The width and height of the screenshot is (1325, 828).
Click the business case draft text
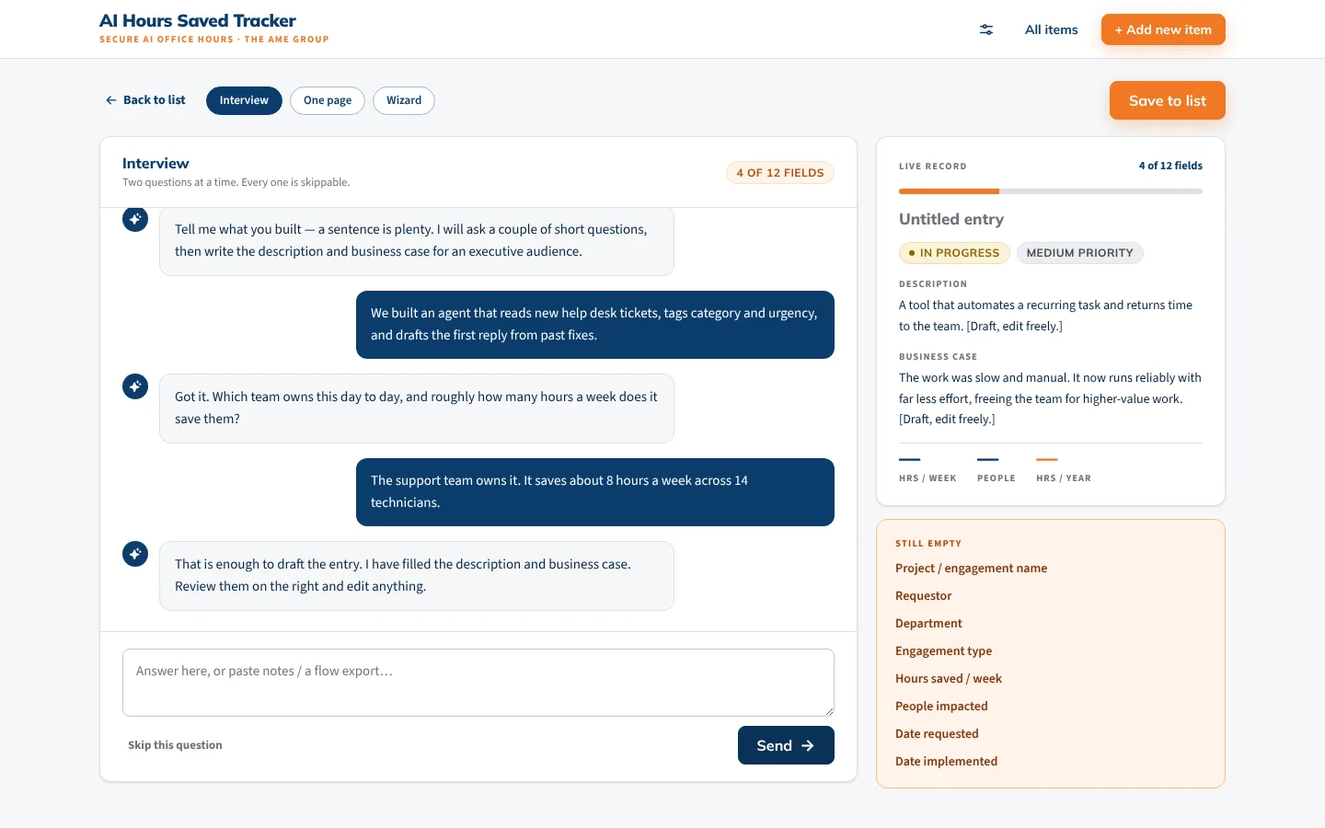coord(1051,398)
